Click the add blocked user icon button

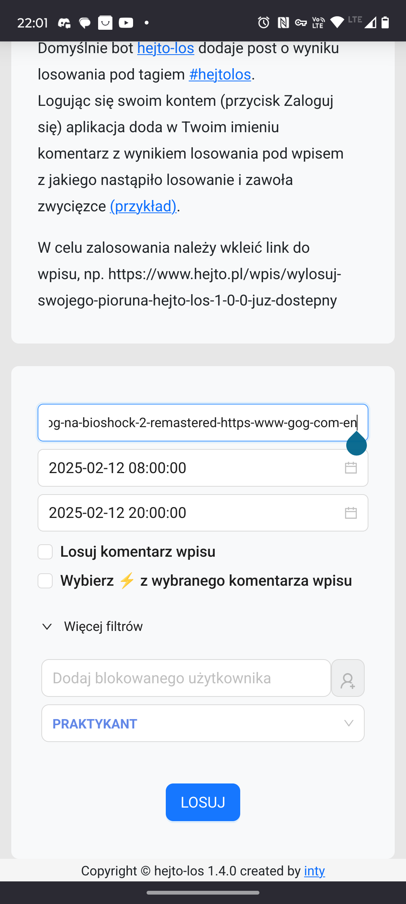348,678
